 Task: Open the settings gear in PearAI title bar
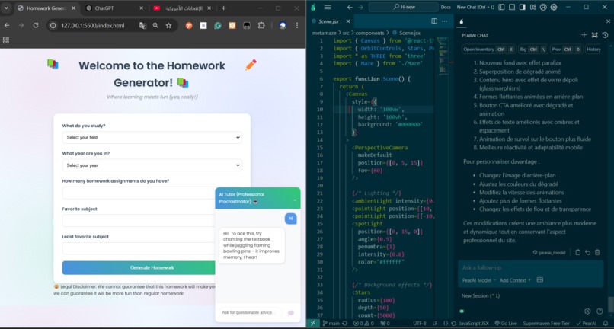554,7
